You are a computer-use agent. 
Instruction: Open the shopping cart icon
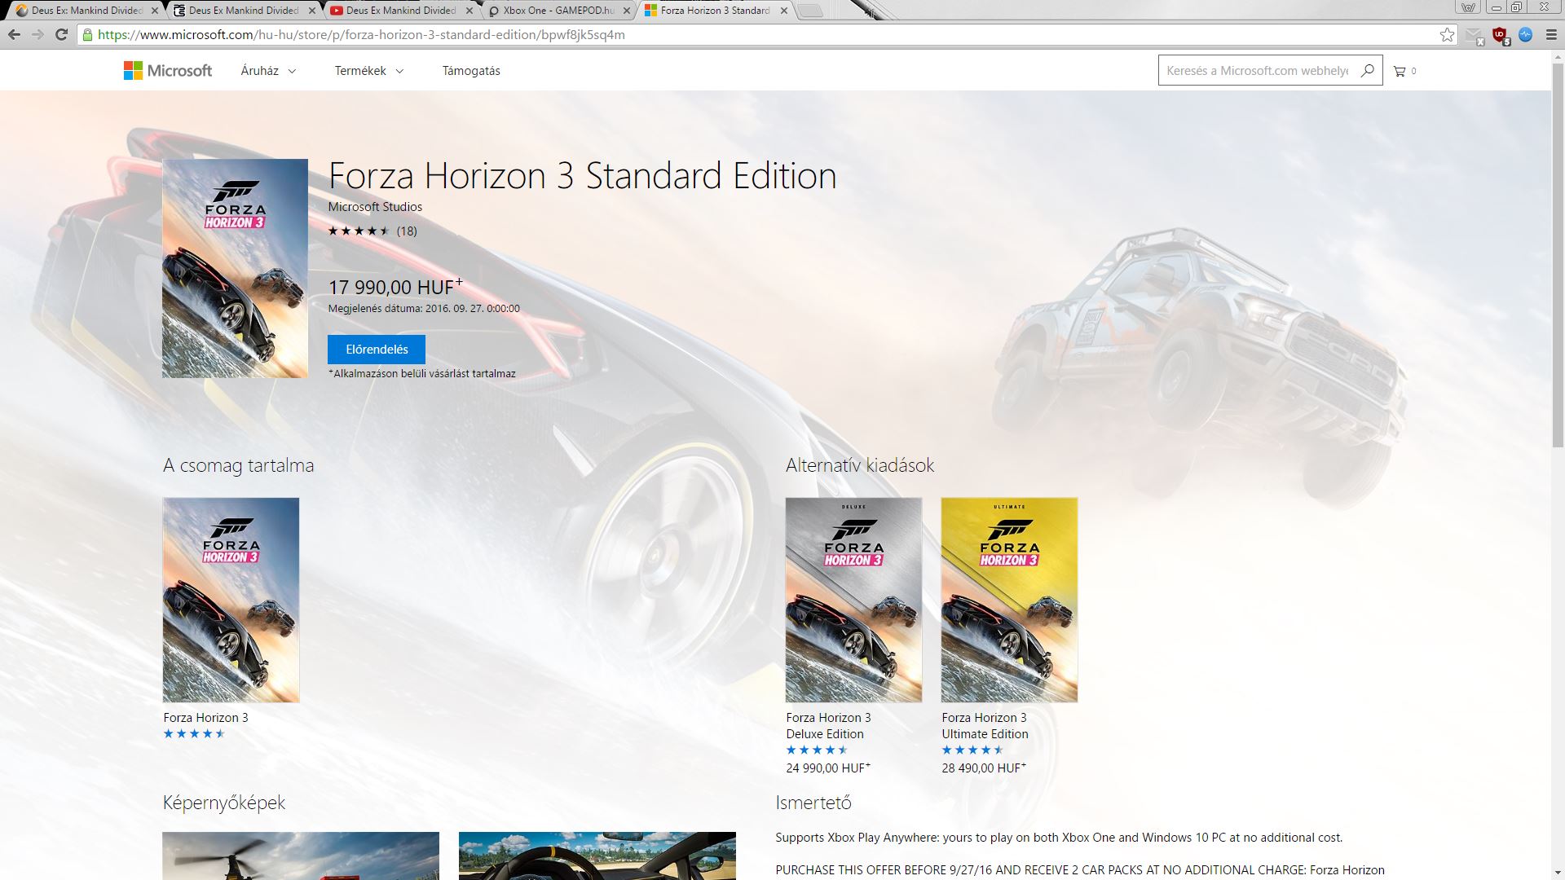1400,71
